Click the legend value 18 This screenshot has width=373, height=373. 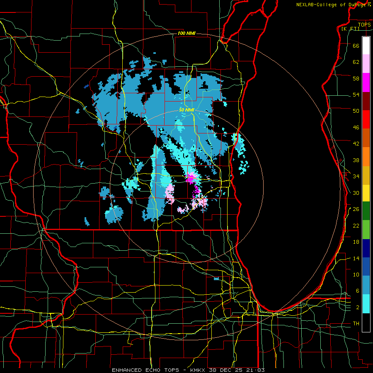(x=356, y=242)
